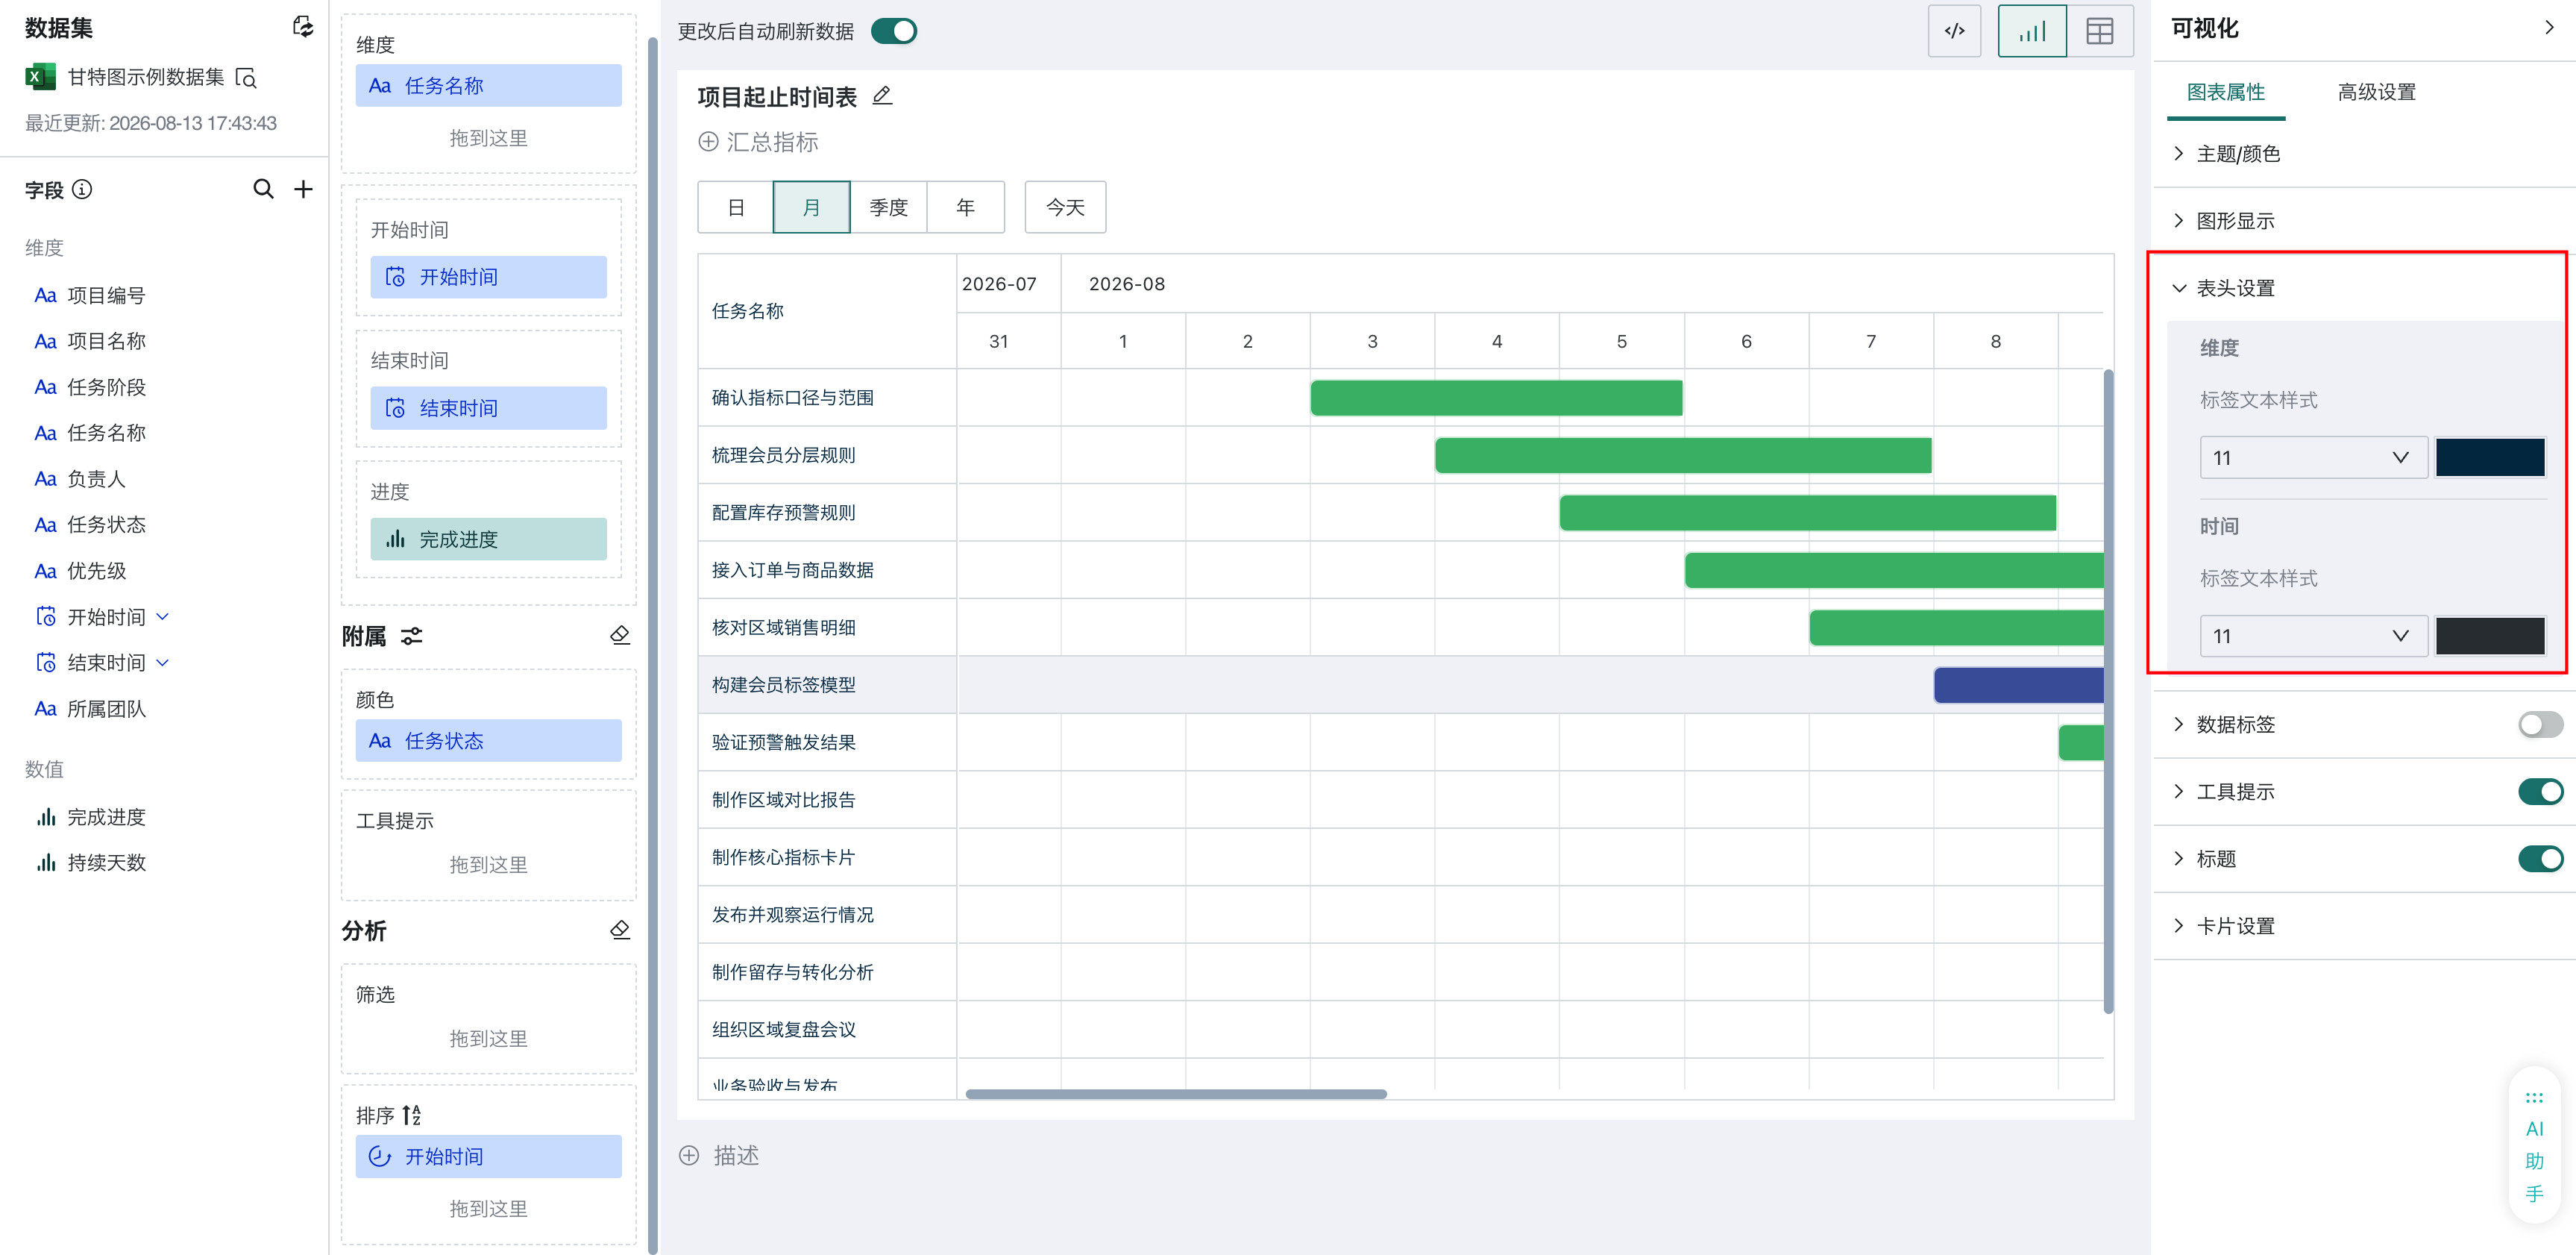The width and height of the screenshot is (2576, 1255).
Task: Turn off the 标题 switch
Action: tap(2540, 859)
